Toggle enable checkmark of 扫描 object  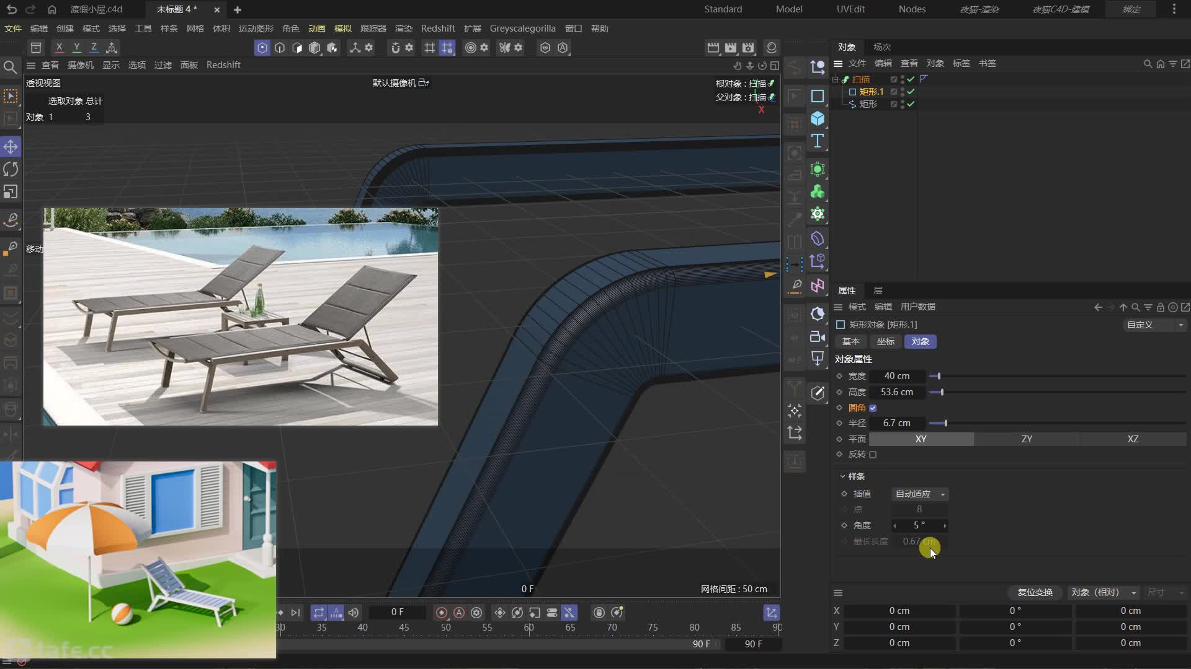click(911, 79)
